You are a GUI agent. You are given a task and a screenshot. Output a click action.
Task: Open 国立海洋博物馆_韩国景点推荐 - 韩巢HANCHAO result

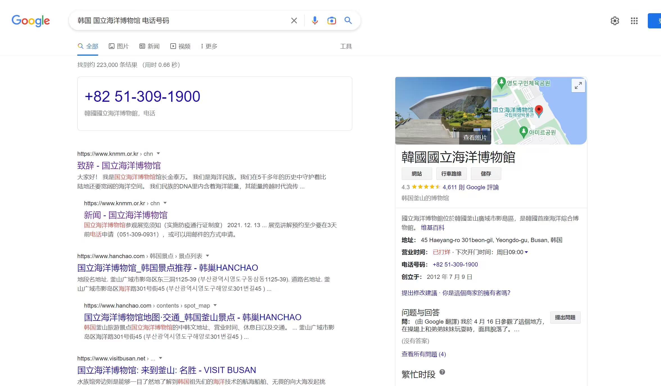pyautogui.click(x=168, y=268)
